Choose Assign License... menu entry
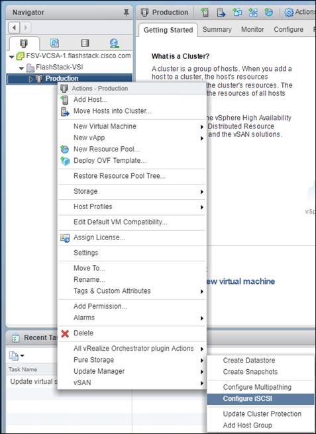Viewport: 316px width, 434px height. coord(132,238)
